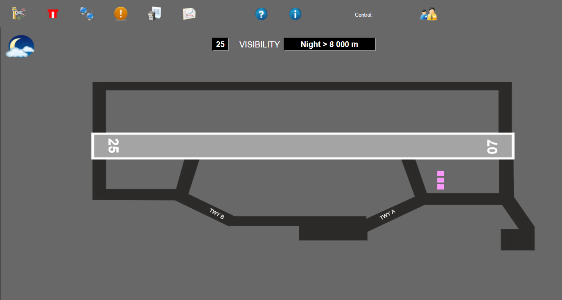Click the night moon and cloud icon
Screen dimensions: 562x300
click(x=20, y=46)
